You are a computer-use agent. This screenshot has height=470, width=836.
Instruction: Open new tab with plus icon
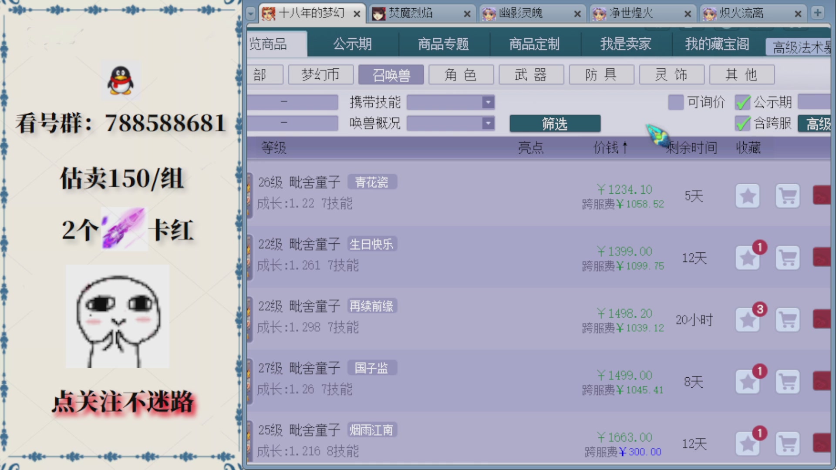(x=817, y=13)
